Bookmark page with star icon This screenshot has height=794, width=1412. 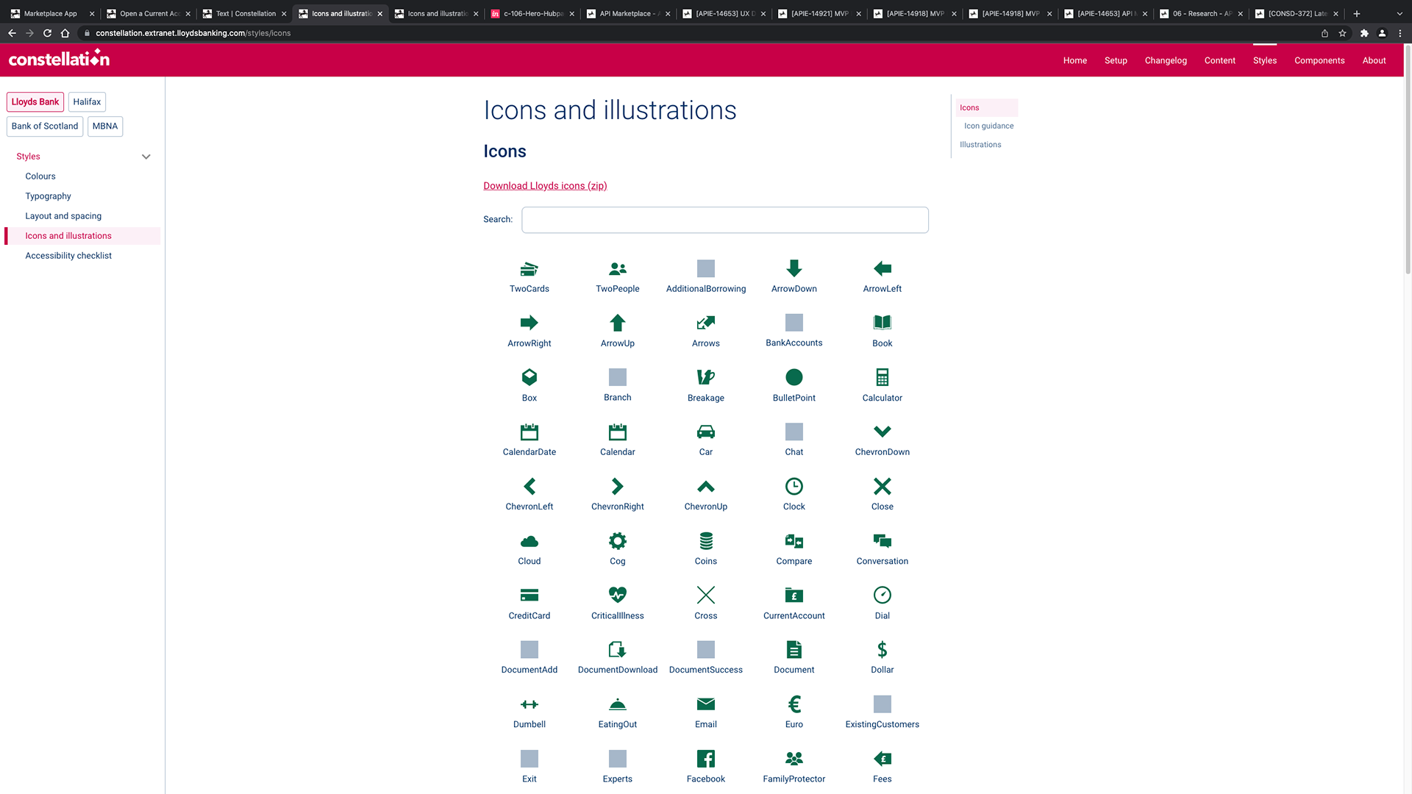click(1342, 33)
